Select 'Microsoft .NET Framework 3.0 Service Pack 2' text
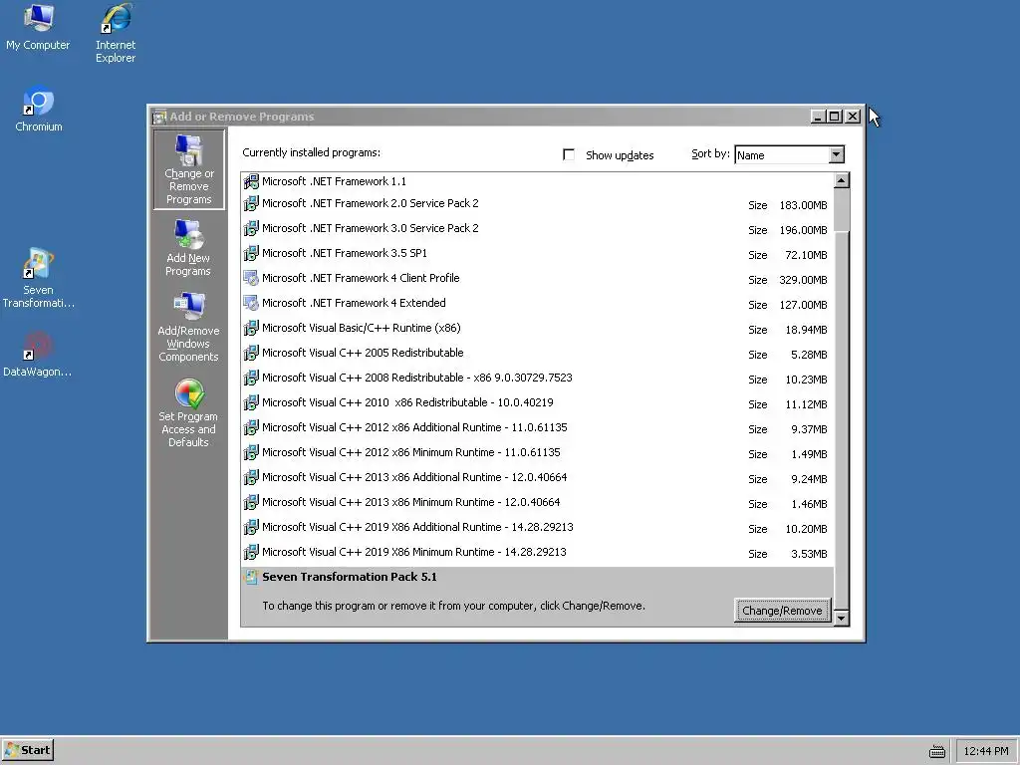Screen dimensions: 1020x765 [x=371, y=228]
